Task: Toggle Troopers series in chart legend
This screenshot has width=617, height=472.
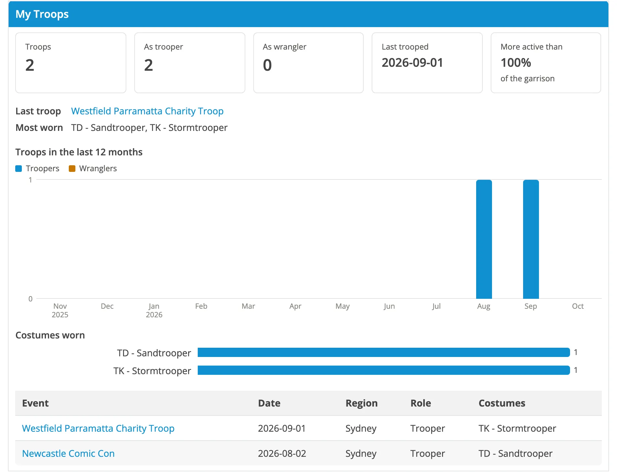Action: [37, 168]
